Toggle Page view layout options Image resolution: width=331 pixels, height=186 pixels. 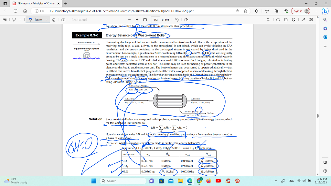(x=187, y=20)
